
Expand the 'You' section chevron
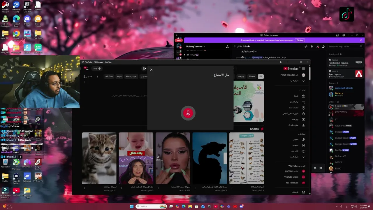pos(300,90)
